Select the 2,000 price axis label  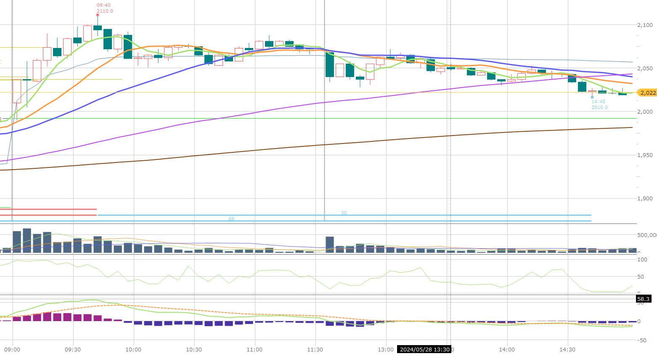tap(645, 112)
